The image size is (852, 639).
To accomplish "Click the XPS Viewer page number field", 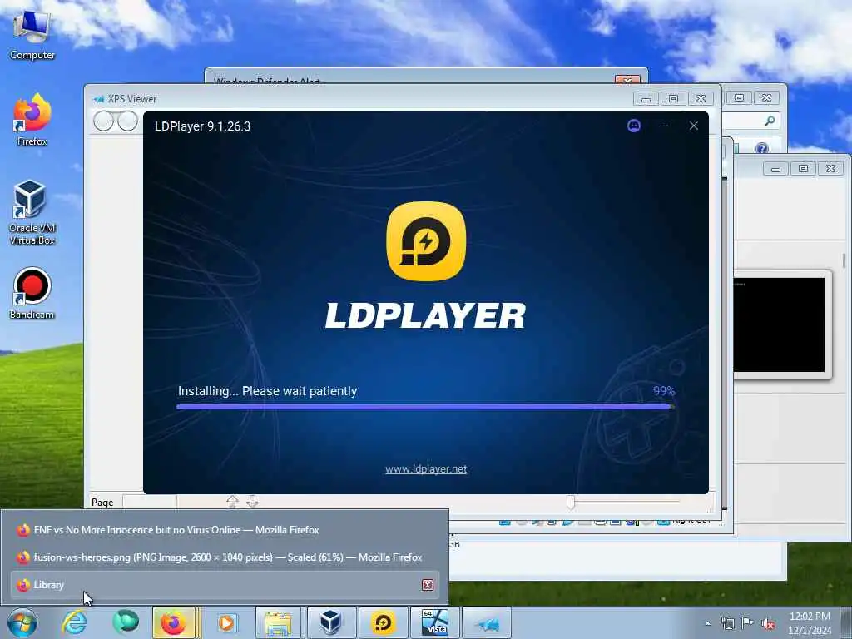I will pyautogui.click(x=150, y=502).
